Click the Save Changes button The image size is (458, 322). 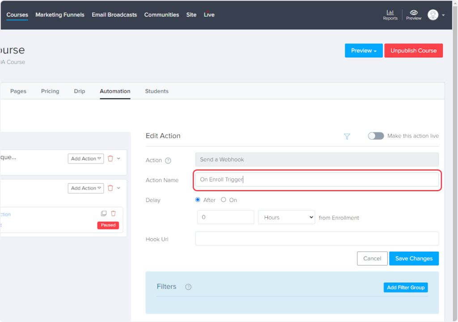tap(414, 258)
